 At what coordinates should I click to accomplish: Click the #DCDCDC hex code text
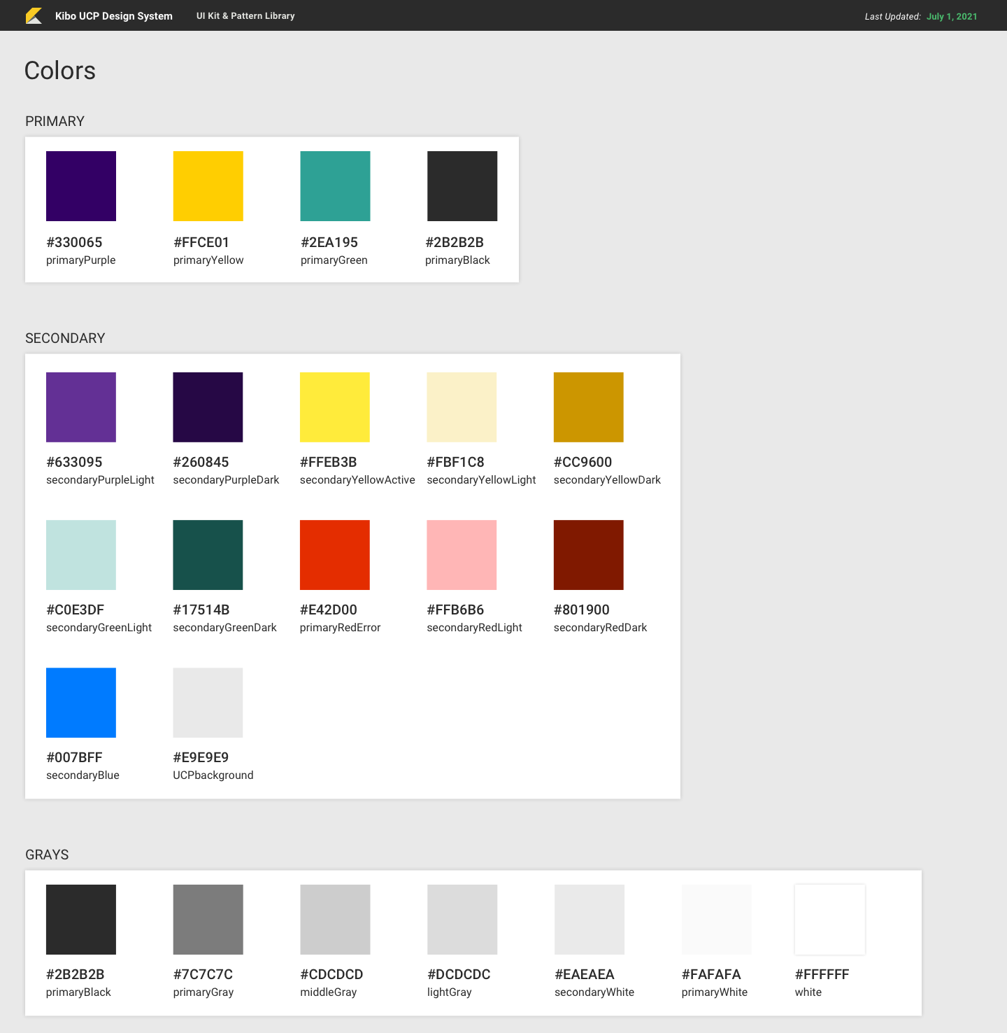coord(459,974)
